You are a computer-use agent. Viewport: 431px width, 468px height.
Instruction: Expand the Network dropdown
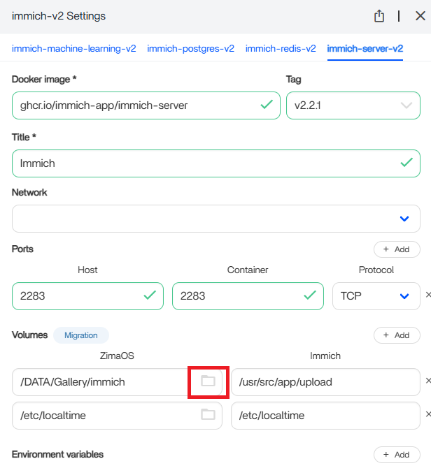point(404,219)
